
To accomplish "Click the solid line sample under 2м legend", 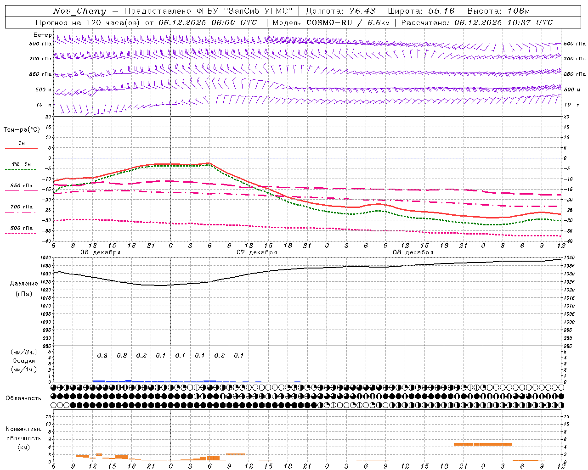I will [21, 149].
